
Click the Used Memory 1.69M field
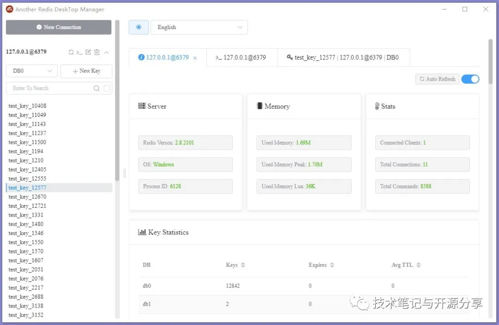coord(304,143)
